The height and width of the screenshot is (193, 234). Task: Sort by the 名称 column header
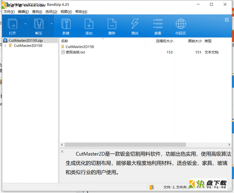[x=64, y=41]
